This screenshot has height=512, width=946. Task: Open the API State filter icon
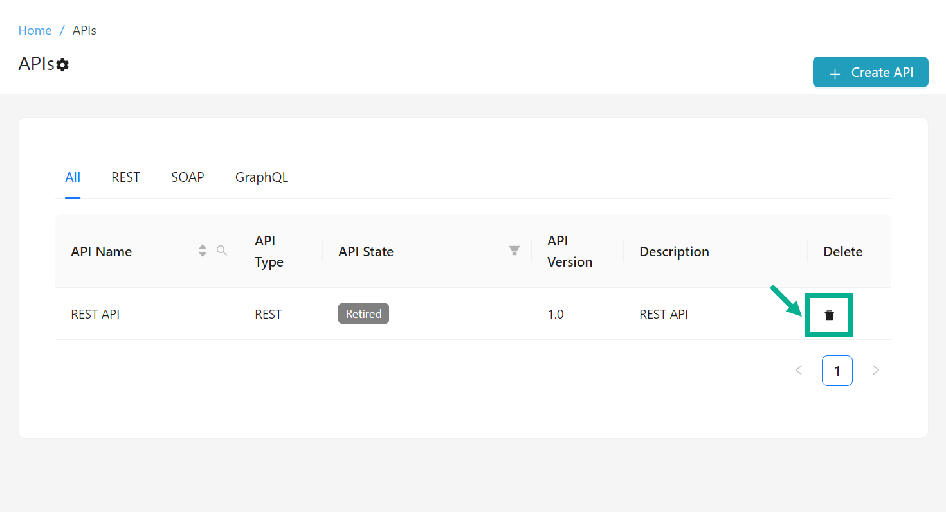point(514,251)
